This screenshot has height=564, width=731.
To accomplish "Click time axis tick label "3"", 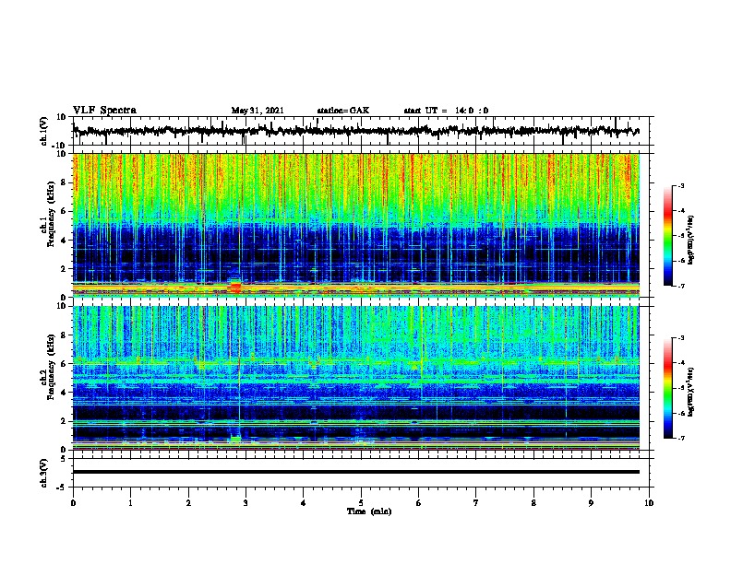I will (246, 503).
